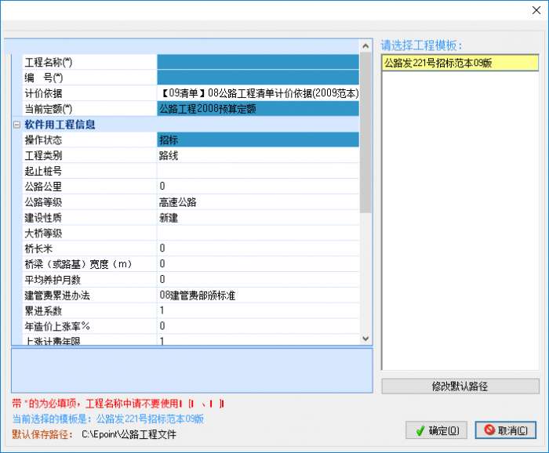Click the 桥梁(或路基)宽度 value cell
This screenshot has width=549, height=453.
point(258,264)
